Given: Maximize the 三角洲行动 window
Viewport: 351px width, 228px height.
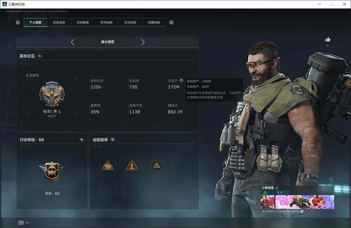Looking at the screenshot, I should pos(332,4).
